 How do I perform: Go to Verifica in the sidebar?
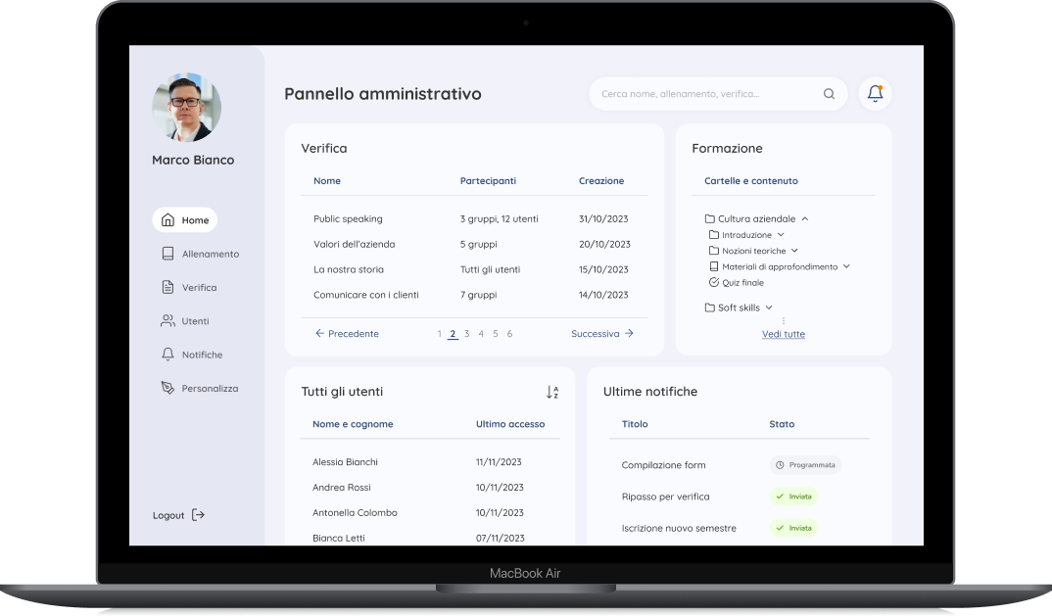(188, 287)
